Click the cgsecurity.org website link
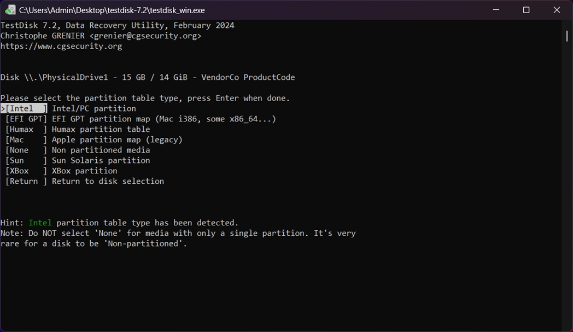573x332 pixels. coord(60,46)
